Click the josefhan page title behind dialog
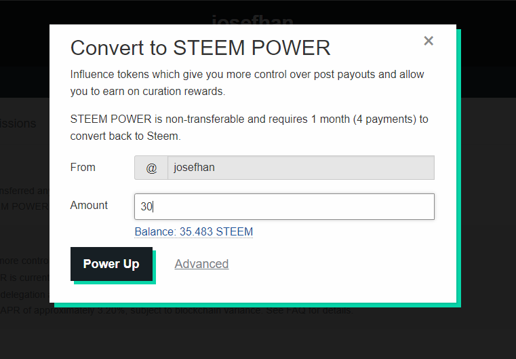Image resolution: width=516 pixels, height=359 pixels. 252,20
